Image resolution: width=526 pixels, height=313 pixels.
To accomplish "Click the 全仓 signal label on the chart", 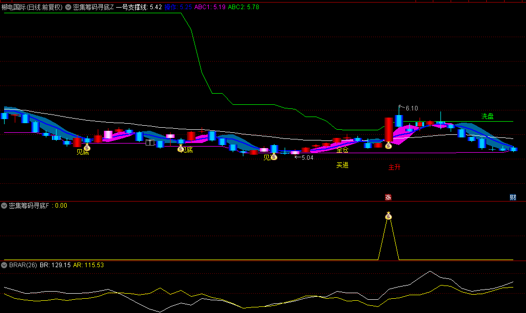I will [x=342, y=150].
